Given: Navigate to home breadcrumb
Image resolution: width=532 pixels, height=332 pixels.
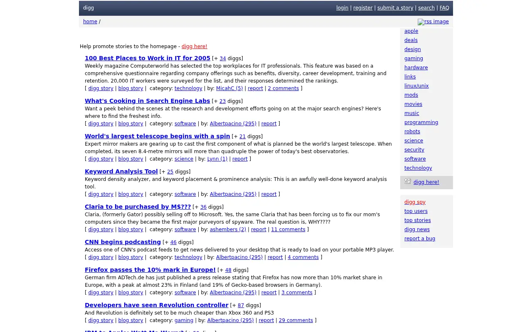Looking at the screenshot, I should tap(90, 22).
